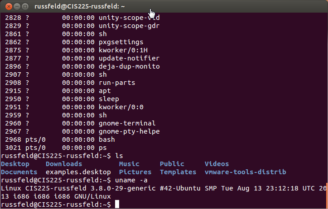Image resolution: width=328 pixels, height=209 pixels.
Task: Click the vmware-tools-distrib directory name
Action: coord(245,172)
